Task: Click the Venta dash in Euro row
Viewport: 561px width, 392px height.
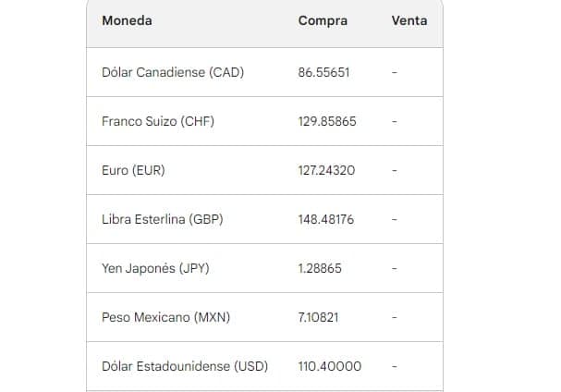Action: 395,170
